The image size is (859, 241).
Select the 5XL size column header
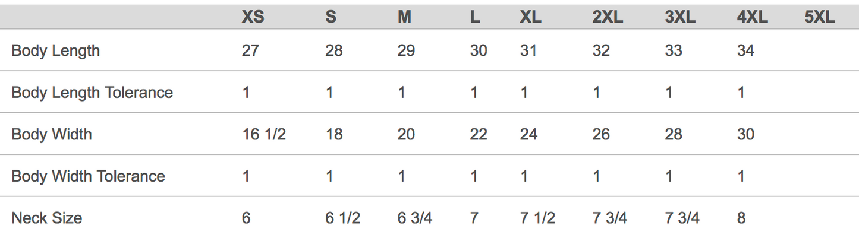(820, 17)
